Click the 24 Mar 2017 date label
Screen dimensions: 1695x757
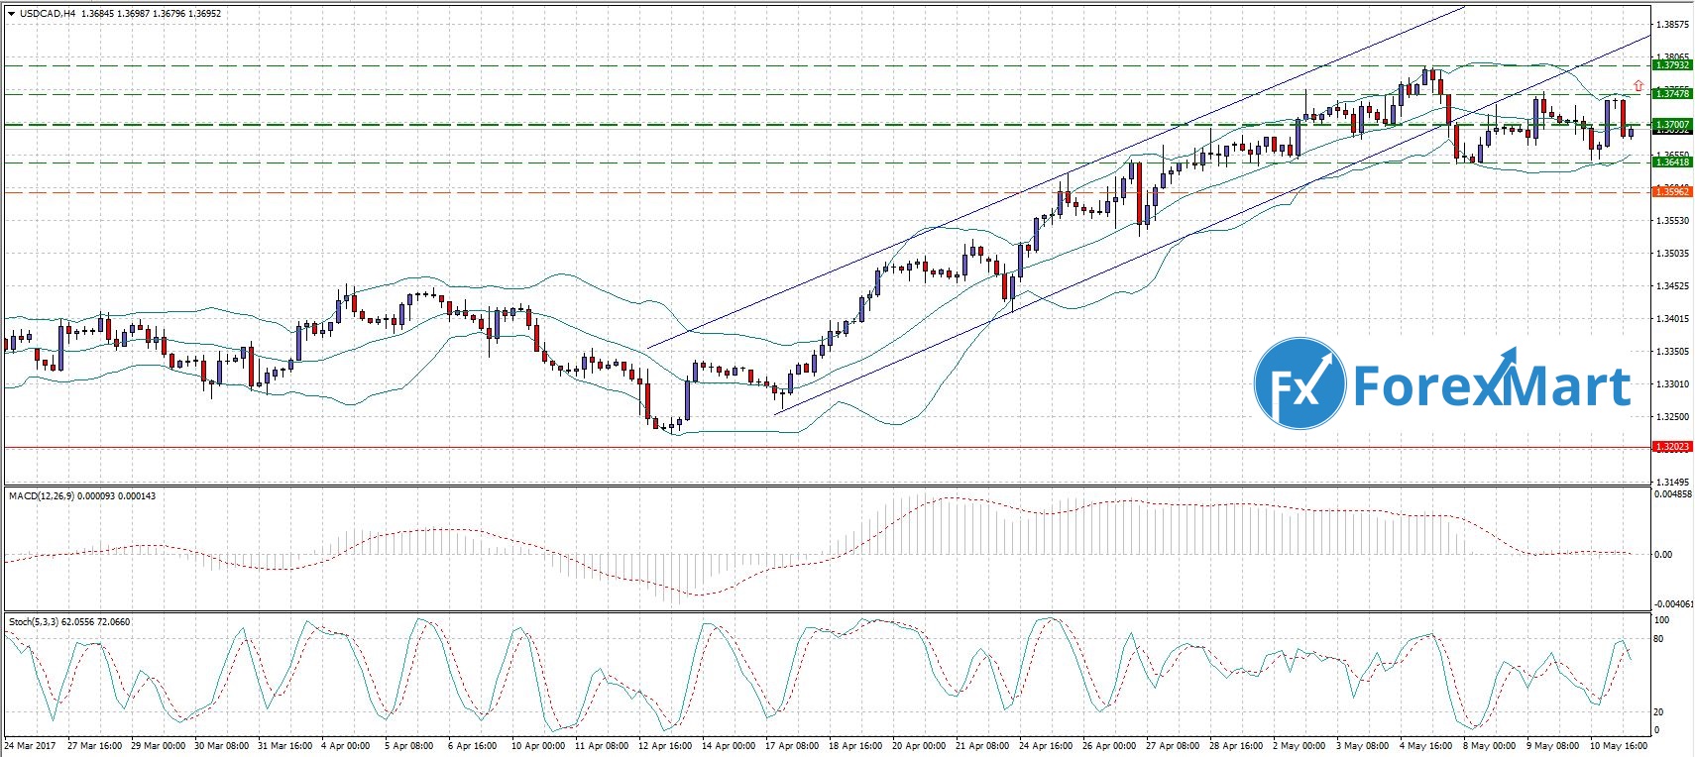coord(29,745)
